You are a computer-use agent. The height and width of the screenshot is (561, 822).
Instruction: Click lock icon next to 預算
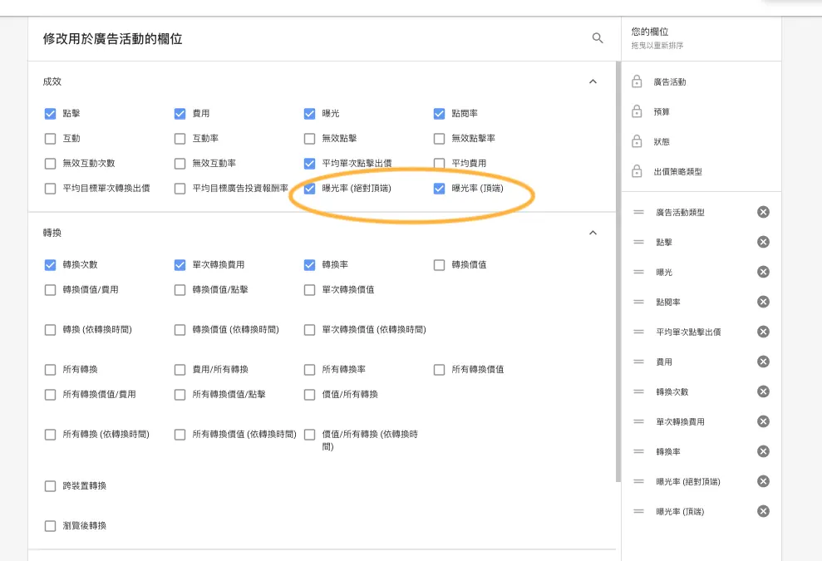coord(637,111)
